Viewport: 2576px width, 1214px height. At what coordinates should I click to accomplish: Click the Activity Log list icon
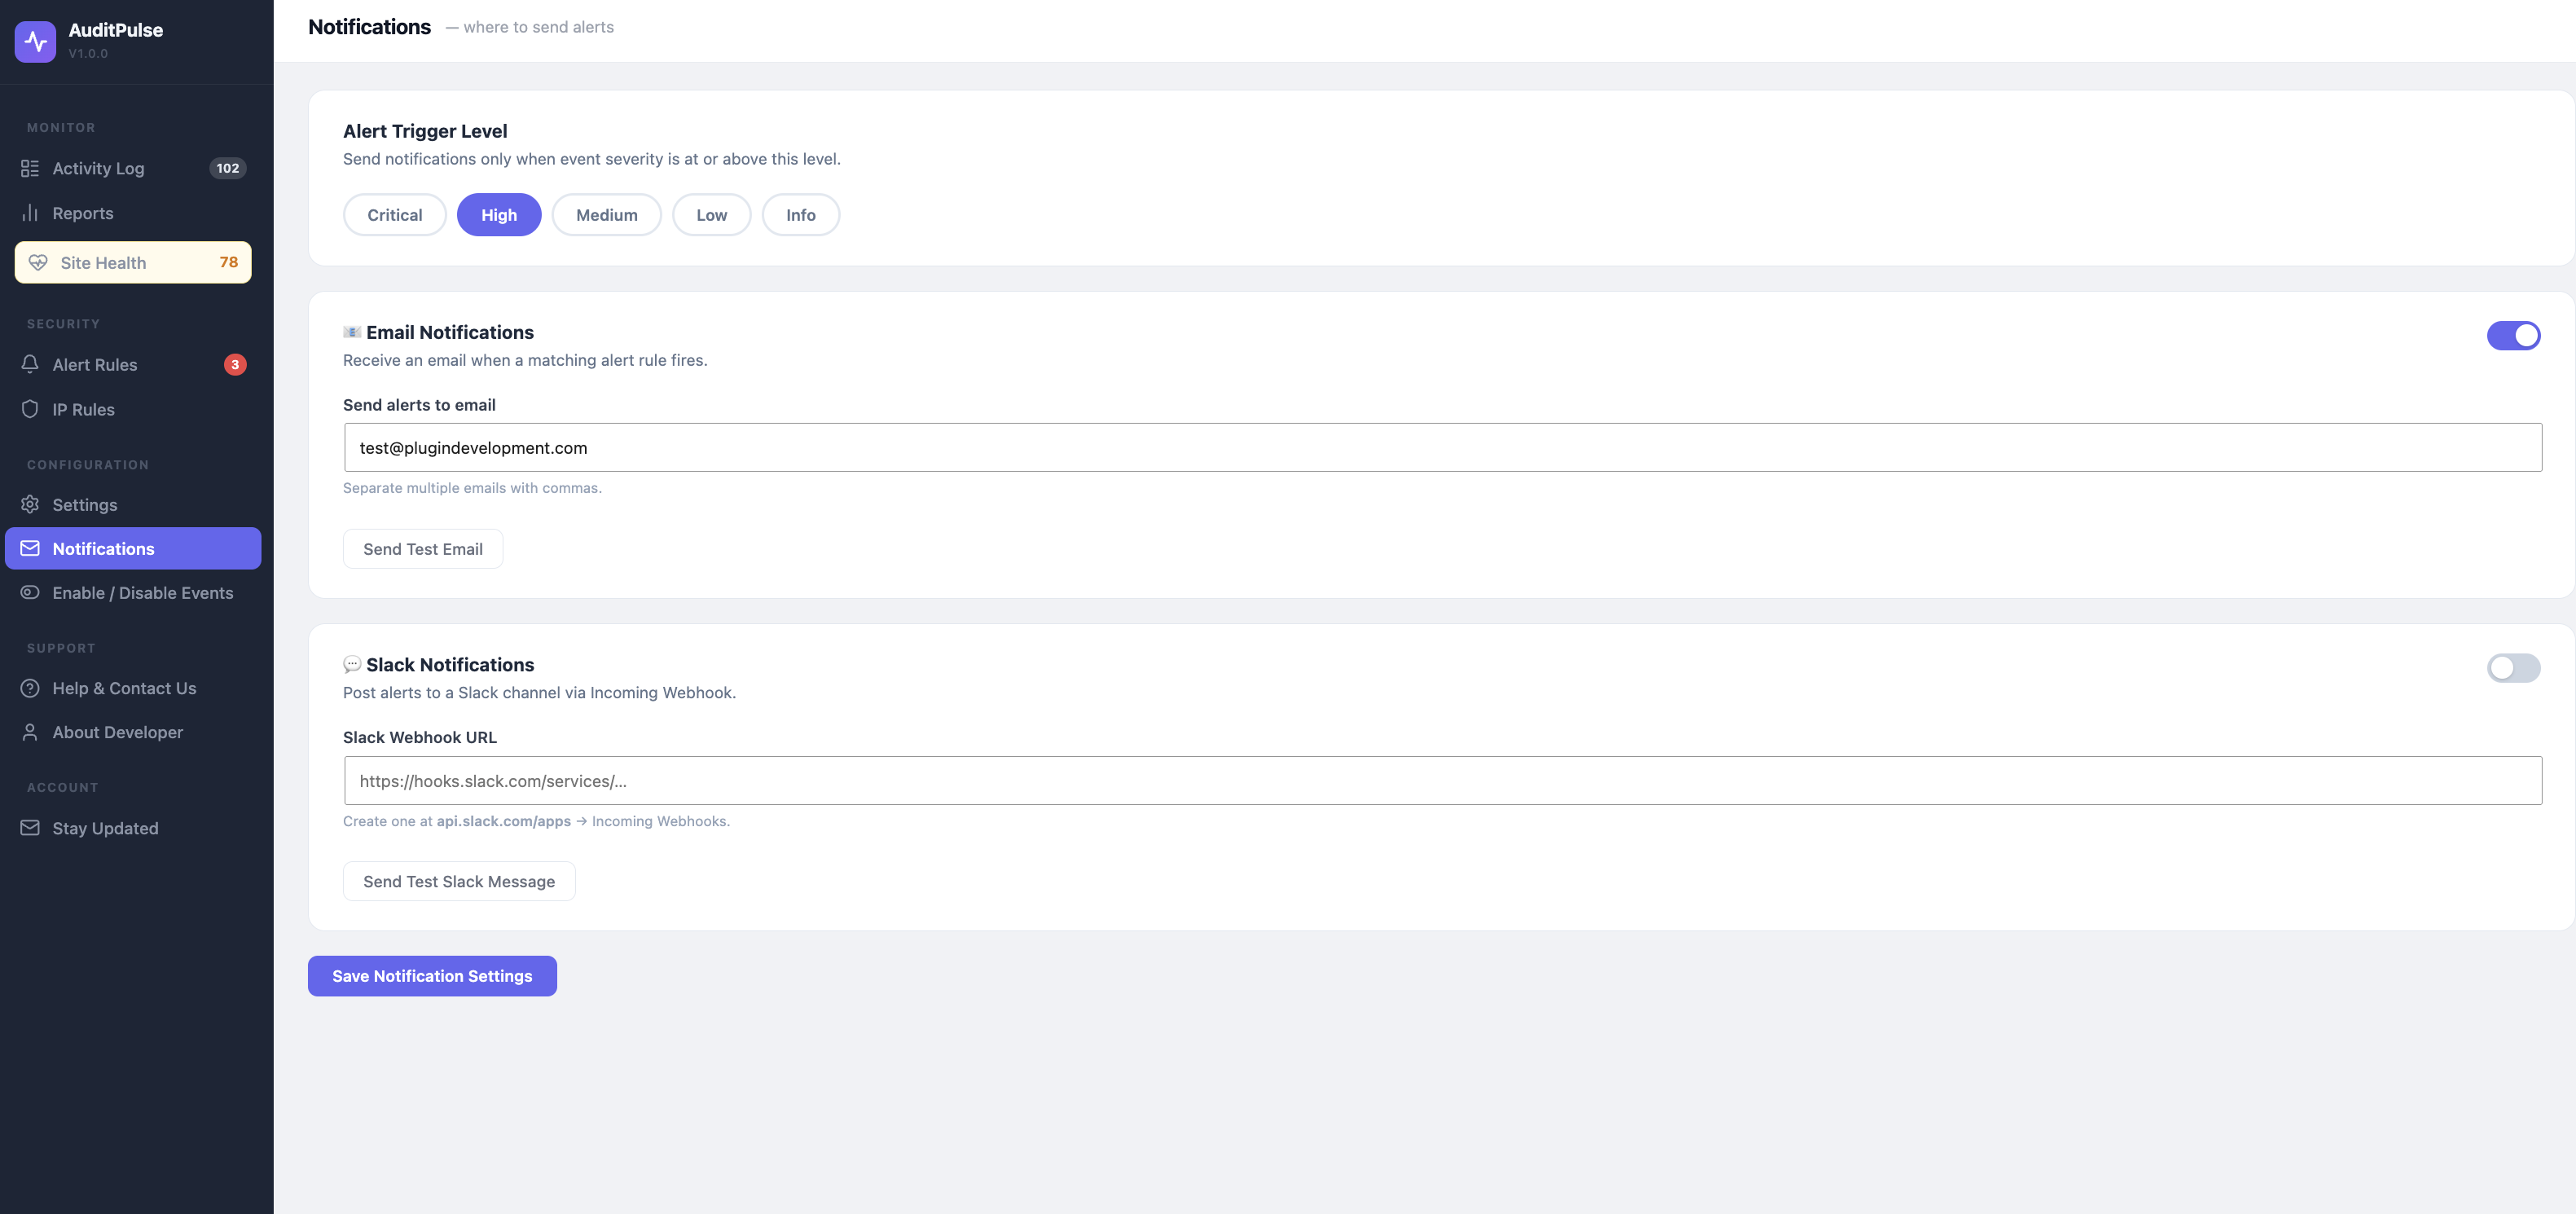click(x=30, y=168)
